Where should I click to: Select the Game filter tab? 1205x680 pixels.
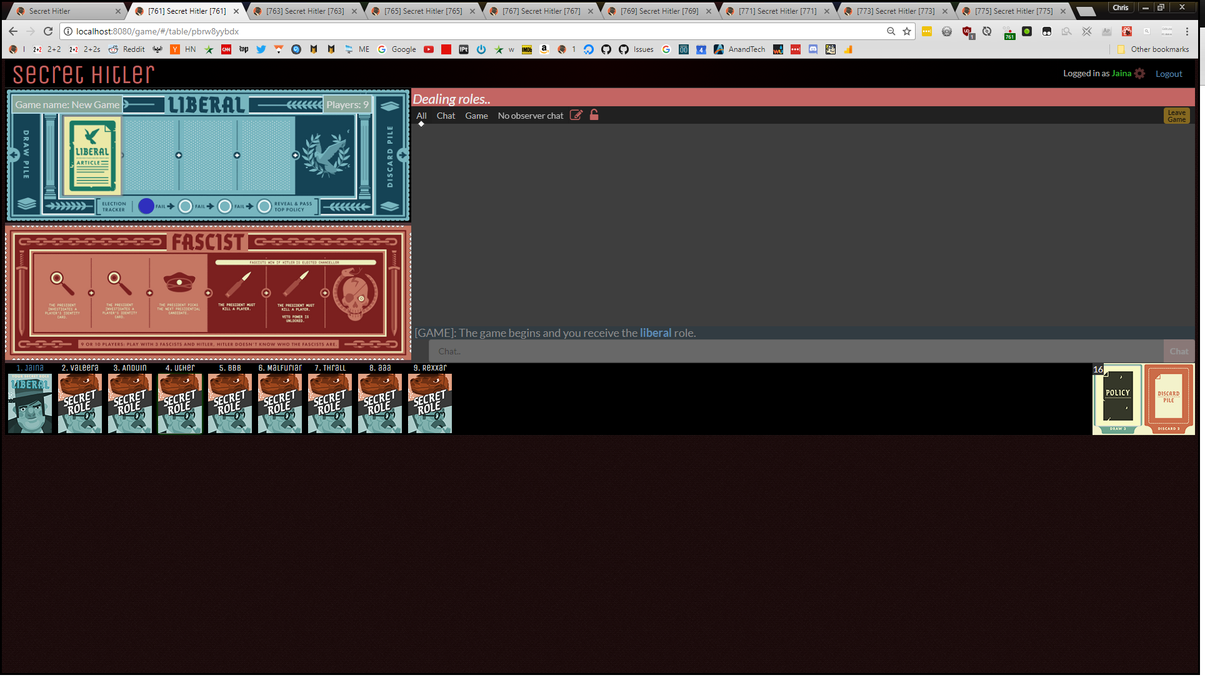(x=476, y=116)
